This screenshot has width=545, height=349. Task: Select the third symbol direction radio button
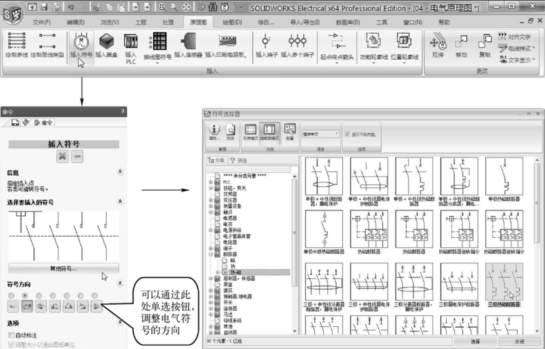39,296
